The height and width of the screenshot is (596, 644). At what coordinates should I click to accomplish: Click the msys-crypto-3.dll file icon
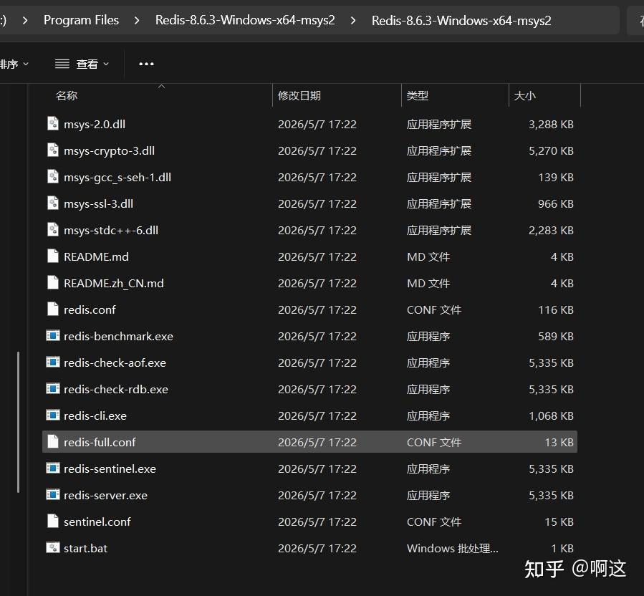pyautogui.click(x=53, y=150)
